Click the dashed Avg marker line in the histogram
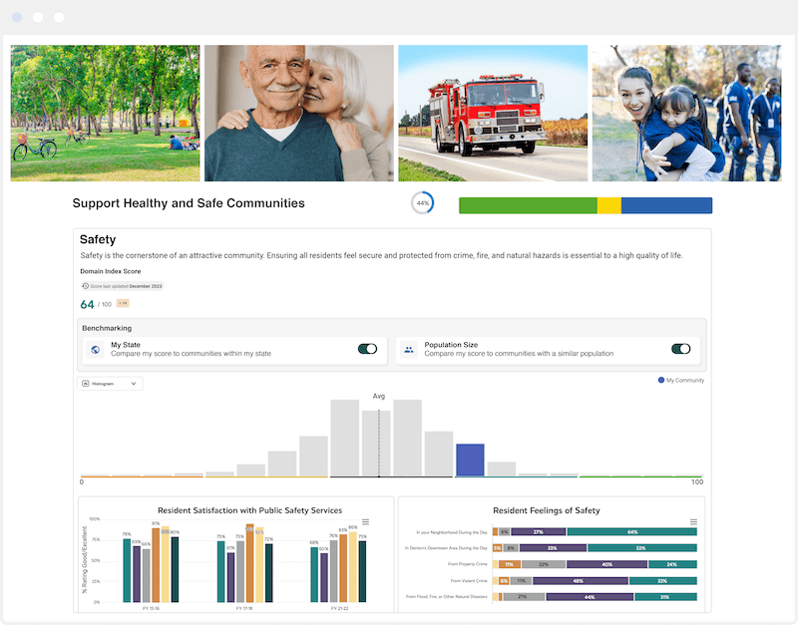 click(x=379, y=443)
